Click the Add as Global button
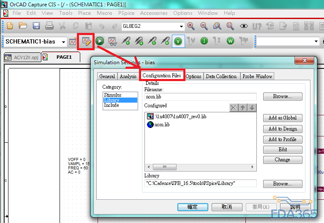324x223 pixels. tap(283, 118)
